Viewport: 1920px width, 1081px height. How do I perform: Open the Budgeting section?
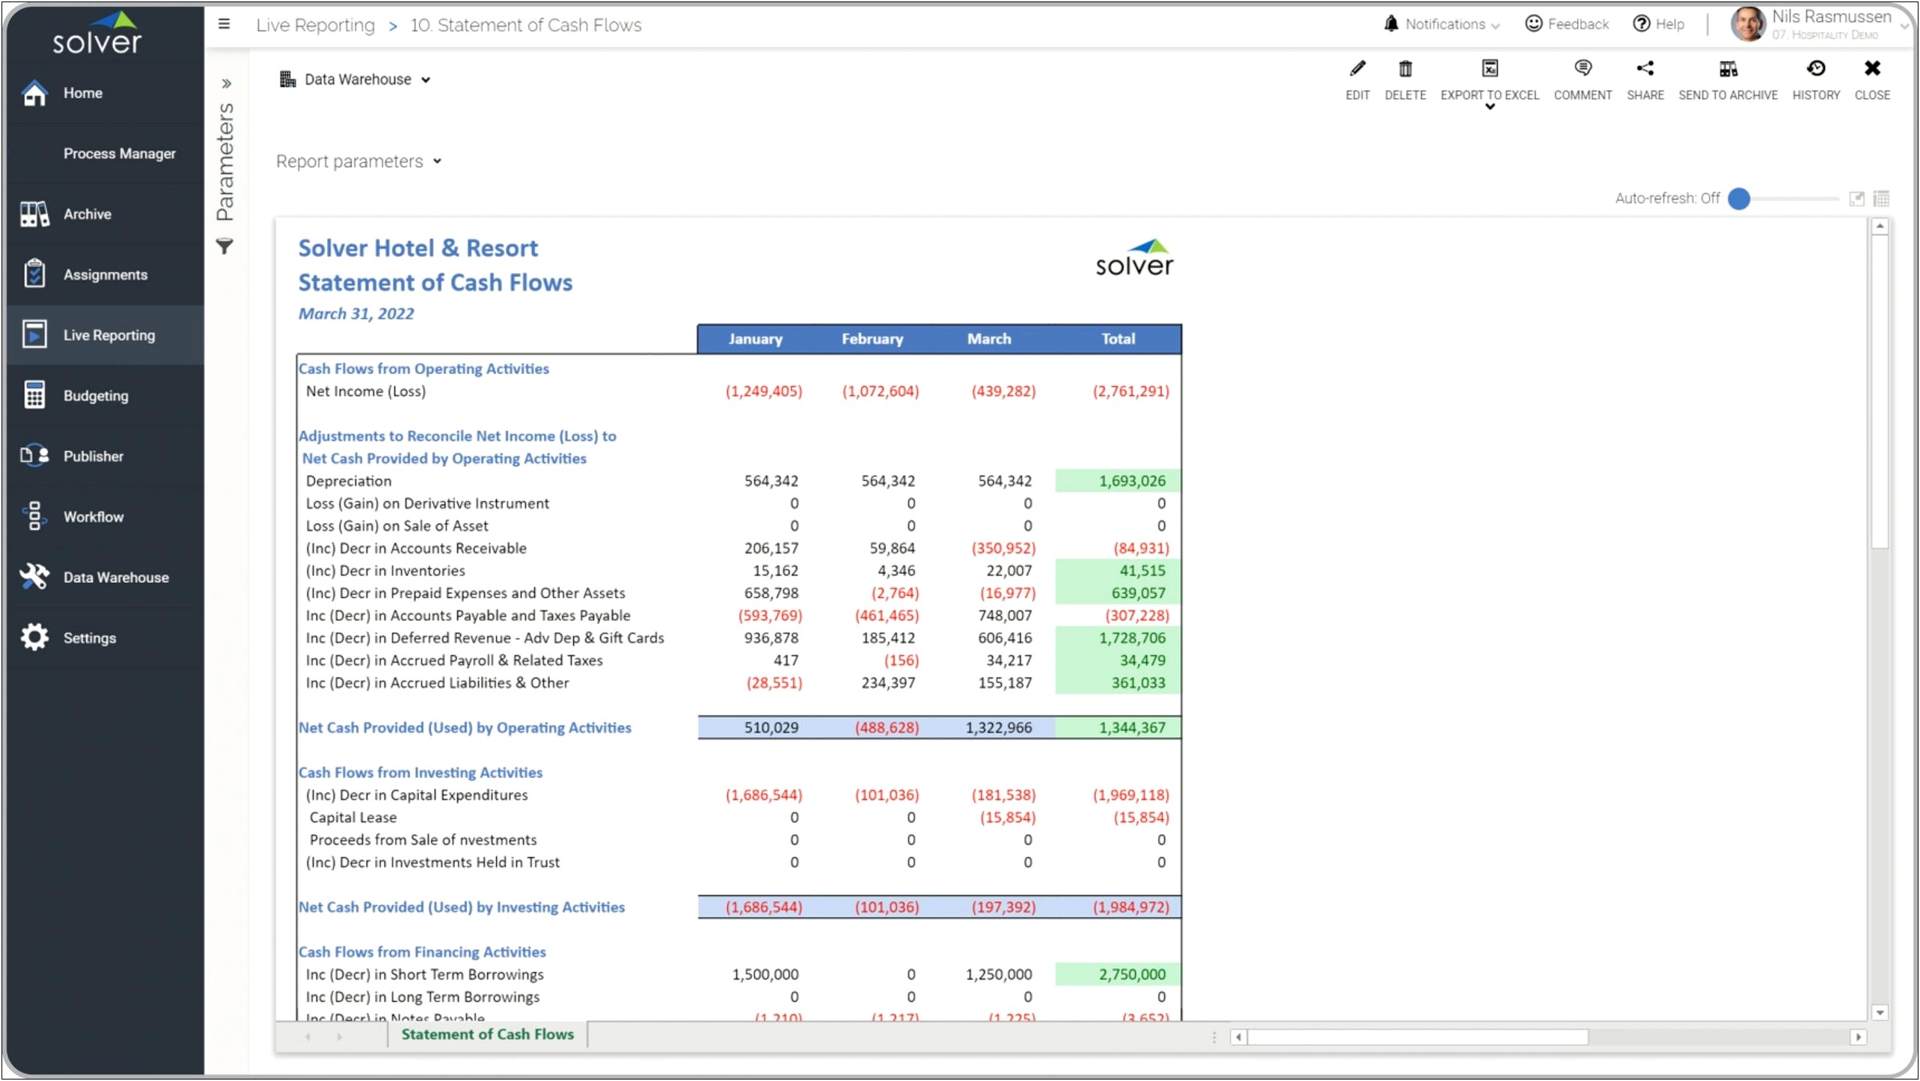tap(95, 394)
